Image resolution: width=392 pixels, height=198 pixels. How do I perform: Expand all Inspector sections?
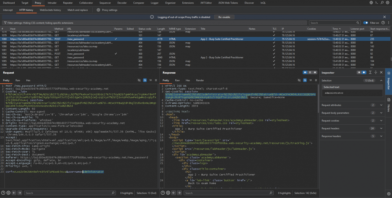point(370,72)
